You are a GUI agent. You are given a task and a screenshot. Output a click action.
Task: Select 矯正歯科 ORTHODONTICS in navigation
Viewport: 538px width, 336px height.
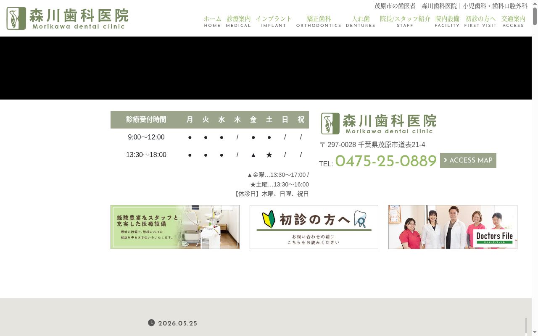point(319,21)
